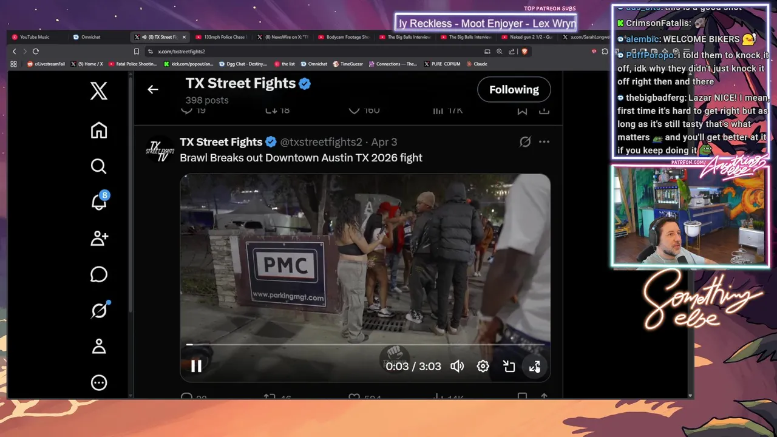Click the page vertical scrollbar

coord(690,234)
